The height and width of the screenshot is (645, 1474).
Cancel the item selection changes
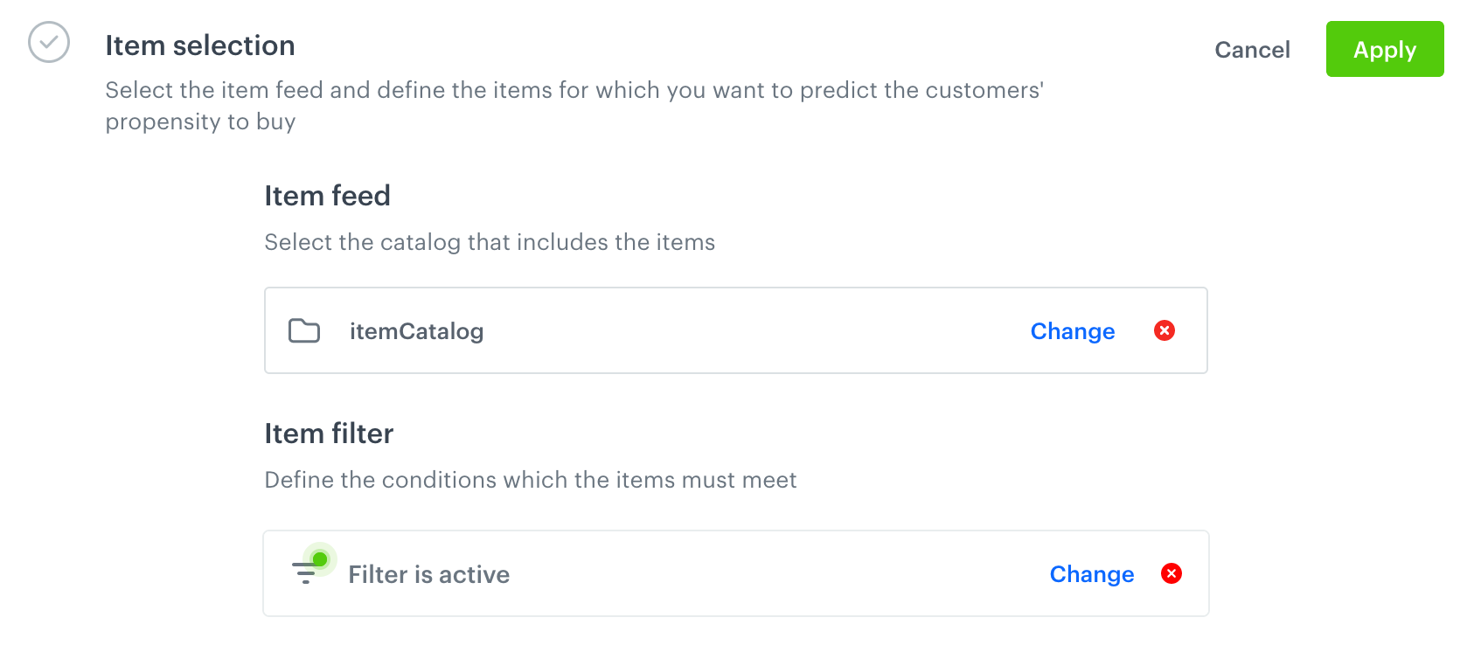tap(1252, 49)
